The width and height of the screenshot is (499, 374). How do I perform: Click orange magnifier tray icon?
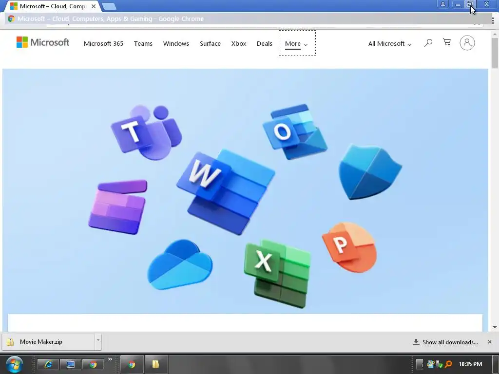(448, 364)
